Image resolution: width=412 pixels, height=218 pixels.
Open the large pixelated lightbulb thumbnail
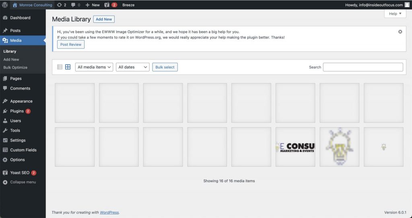[340, 147]
